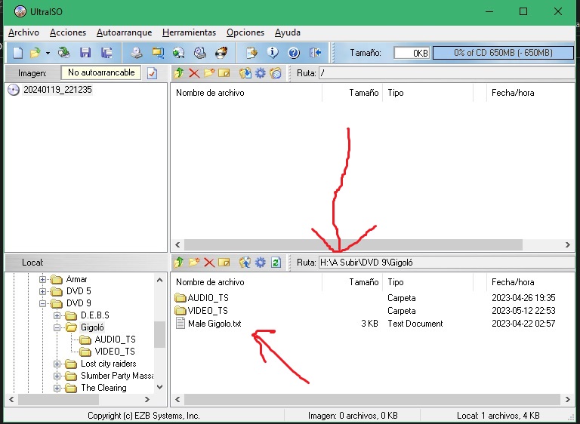Click the notepad with star toolbar icon
Screen dimensions: 580x424
pyautogui.click(x=252, y=53)
